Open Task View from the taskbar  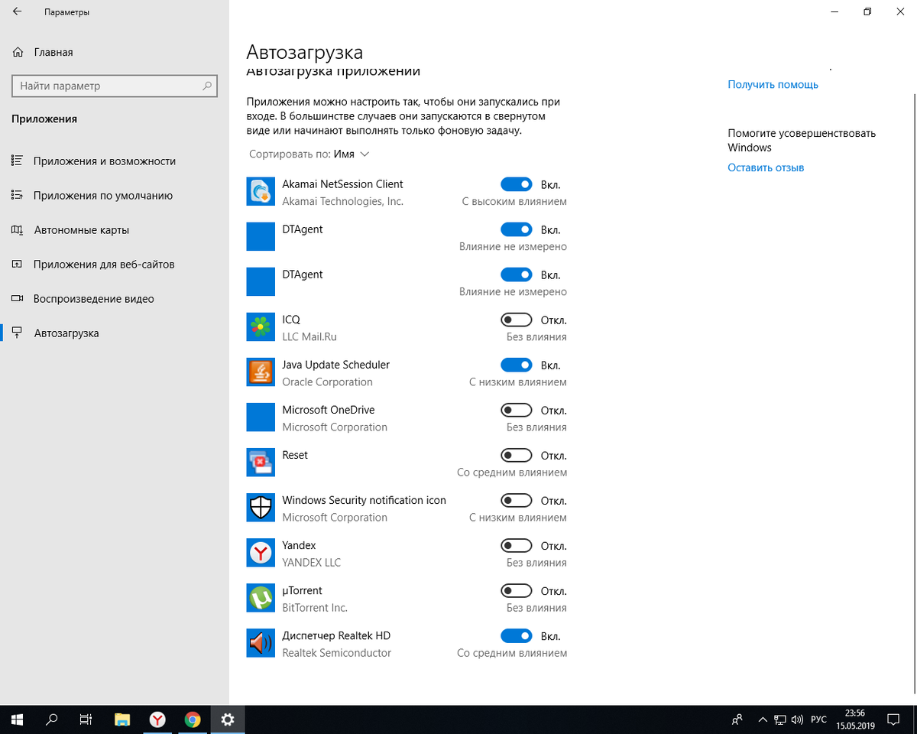(86, 719)
